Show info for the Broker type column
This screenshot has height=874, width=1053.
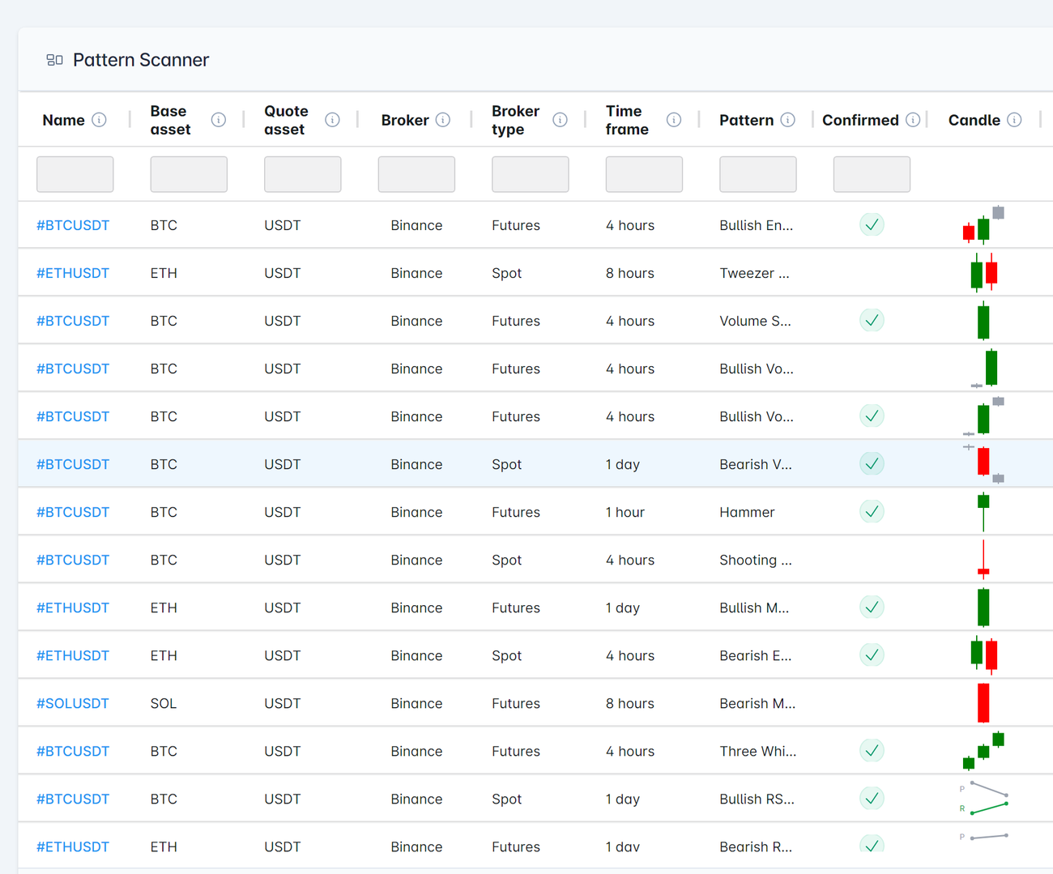(x=560, y=120)
